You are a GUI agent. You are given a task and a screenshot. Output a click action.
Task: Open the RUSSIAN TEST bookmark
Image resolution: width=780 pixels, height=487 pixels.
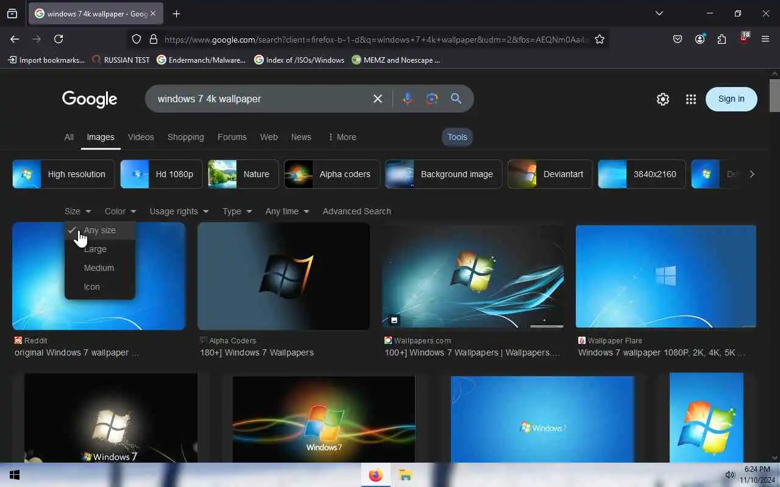point(121,60)
